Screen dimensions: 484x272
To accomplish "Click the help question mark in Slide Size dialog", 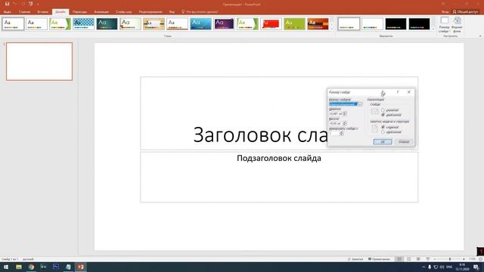I will [x=398, y=92].
